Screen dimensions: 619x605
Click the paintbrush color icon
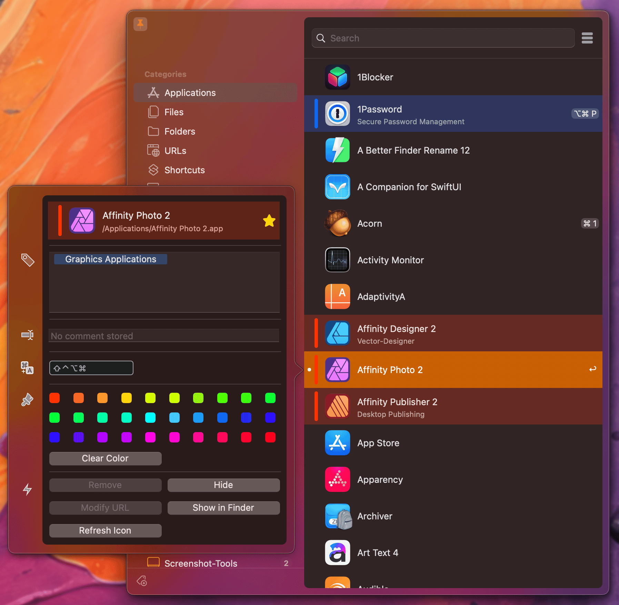click(27, 400)
